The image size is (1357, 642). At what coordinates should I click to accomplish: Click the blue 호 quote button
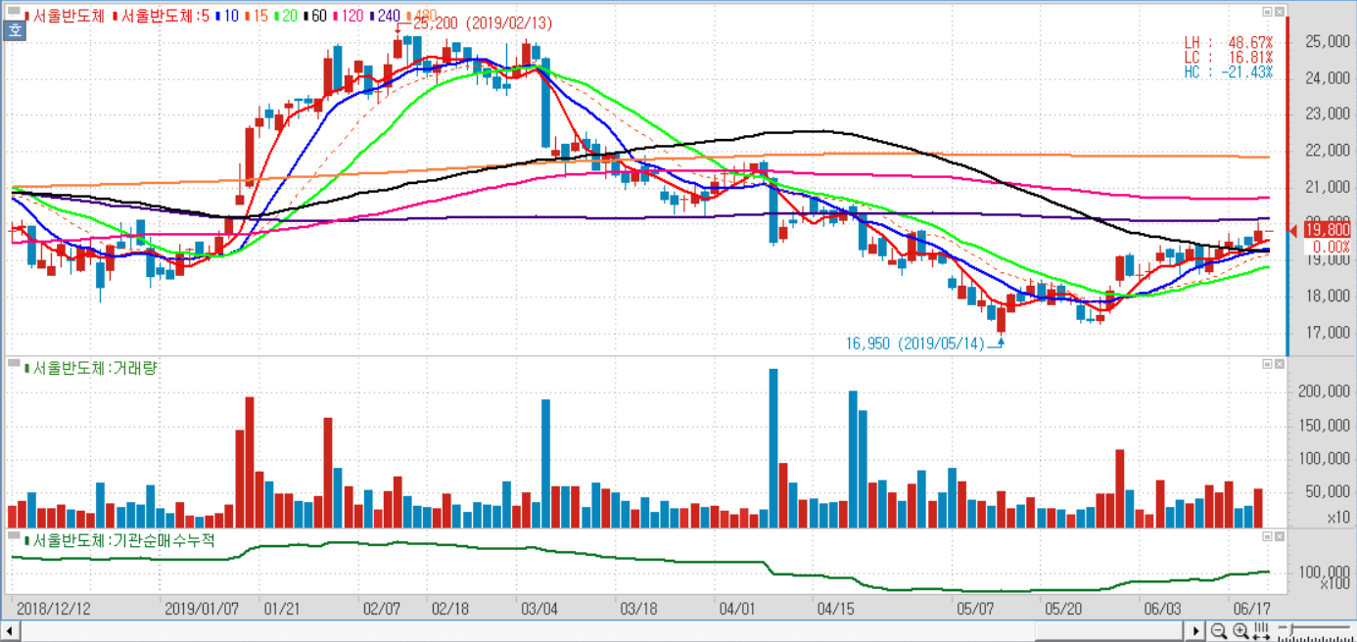15,30
